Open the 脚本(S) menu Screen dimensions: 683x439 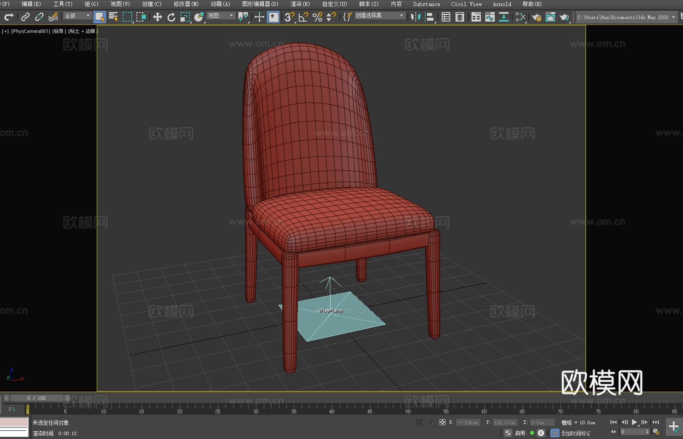(369, 4)
